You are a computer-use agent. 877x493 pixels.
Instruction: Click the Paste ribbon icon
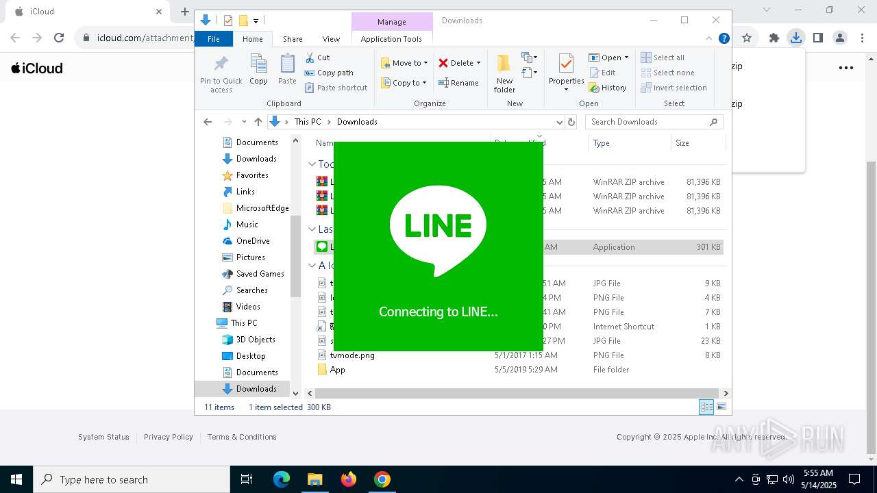coord(287,70)
